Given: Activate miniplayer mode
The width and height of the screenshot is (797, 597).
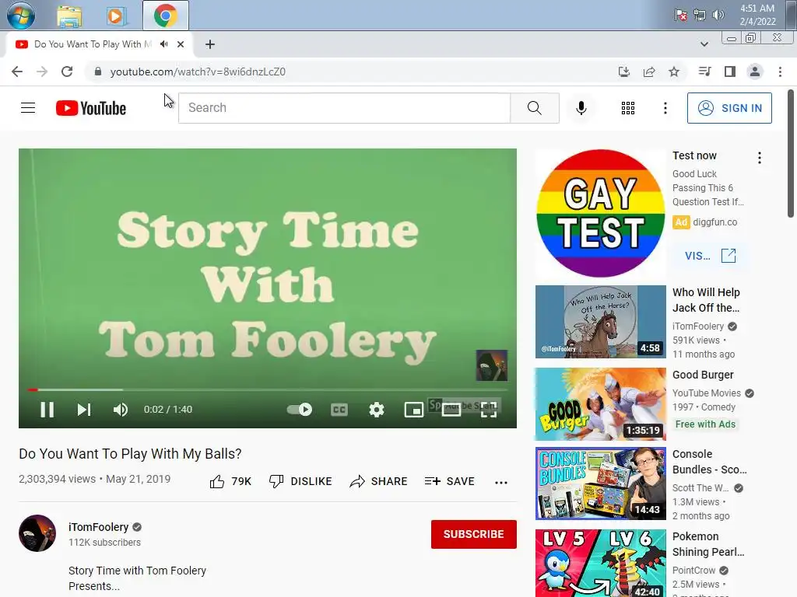Looking at the screenshot, I should 414,409.
